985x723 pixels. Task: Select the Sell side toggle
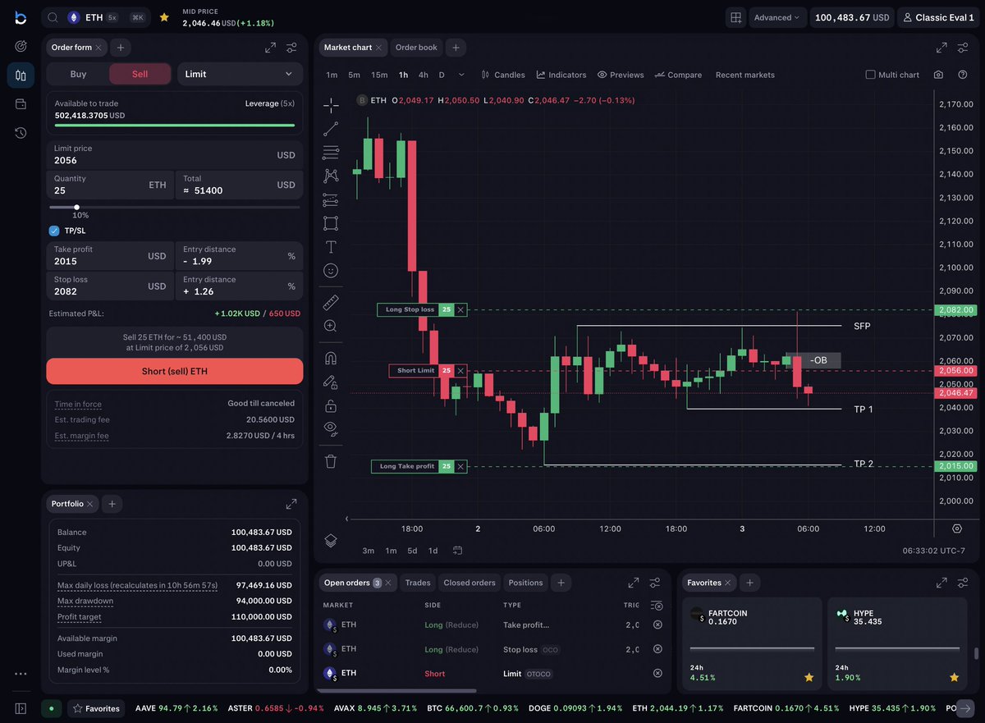tap(140, 74)
